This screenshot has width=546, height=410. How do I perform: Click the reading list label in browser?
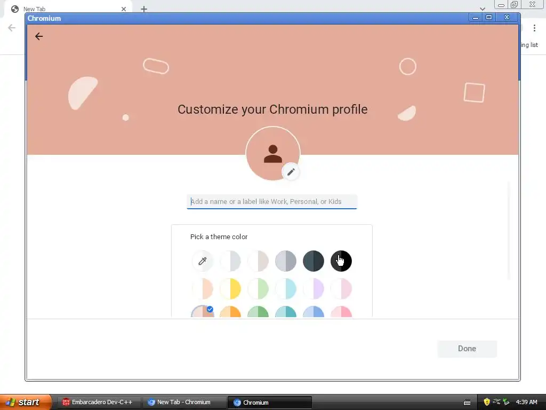[x=529, y=45]
